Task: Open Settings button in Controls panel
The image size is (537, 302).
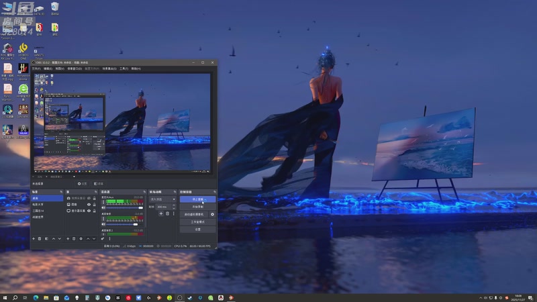Action: click(x=197, y=230)
